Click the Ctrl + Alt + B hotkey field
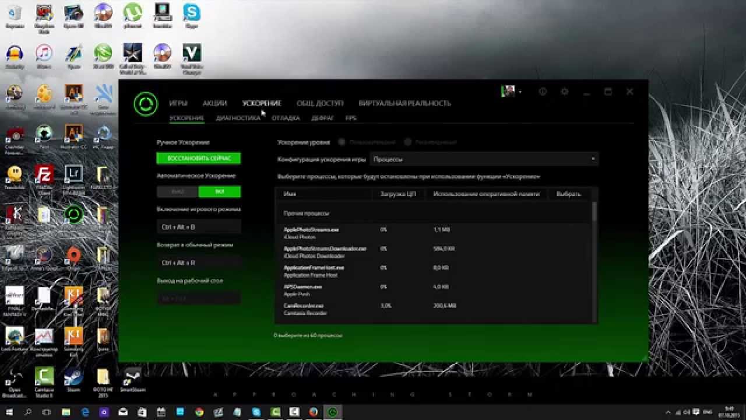The image size is (746, 420). 199,227
